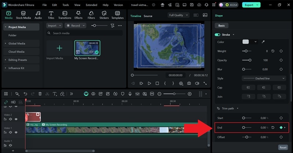Open the Full Quality dropdown
Screen dimensions: 293x153
[178, 15]
